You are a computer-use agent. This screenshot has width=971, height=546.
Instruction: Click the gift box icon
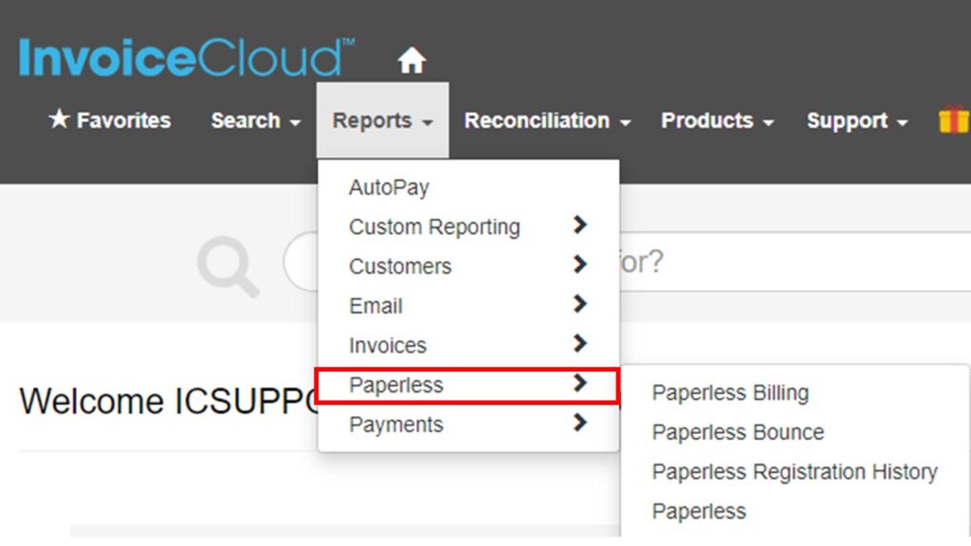pos(954,118)
